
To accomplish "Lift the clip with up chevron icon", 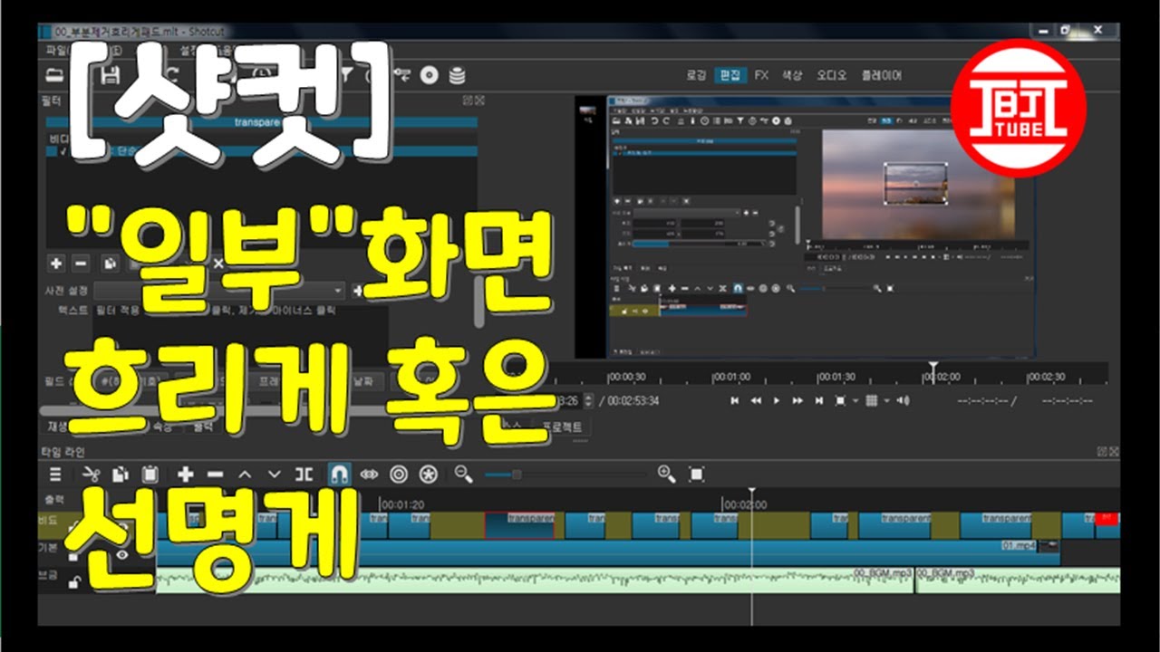I will pos(245,474).
